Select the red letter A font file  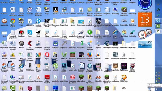pyautogui.click(x=38, y=77)
